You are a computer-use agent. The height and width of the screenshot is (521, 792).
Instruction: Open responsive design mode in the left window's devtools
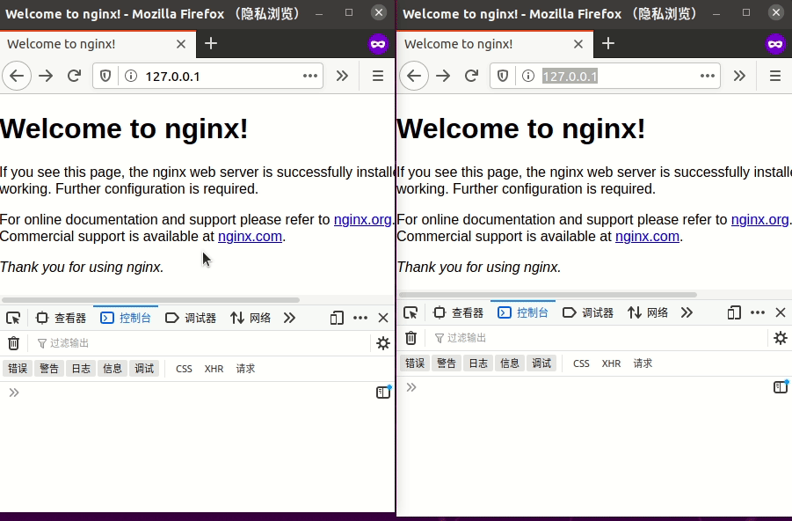(x=337, y=318)
